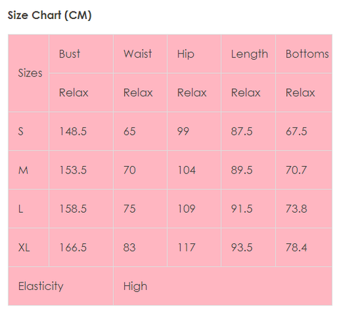Click the Size Chart (CM) heading
339x309 pixels.
(49, 16)
